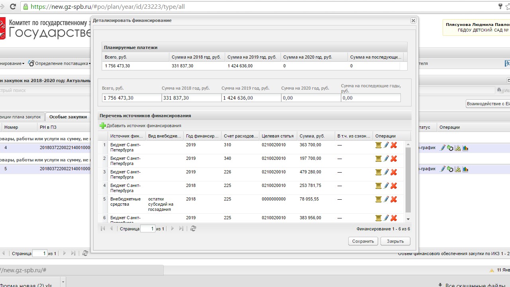Go to next page in financing dialog pager
This screenshot has height=287, width=510.
click(x=173, y=229)
